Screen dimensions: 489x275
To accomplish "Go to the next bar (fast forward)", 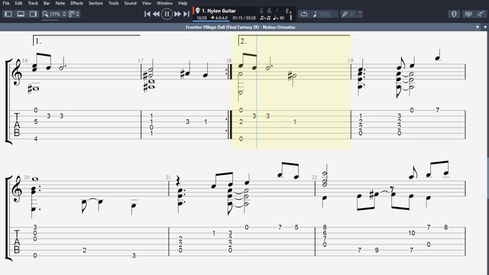I will click(x=177, y=14).
